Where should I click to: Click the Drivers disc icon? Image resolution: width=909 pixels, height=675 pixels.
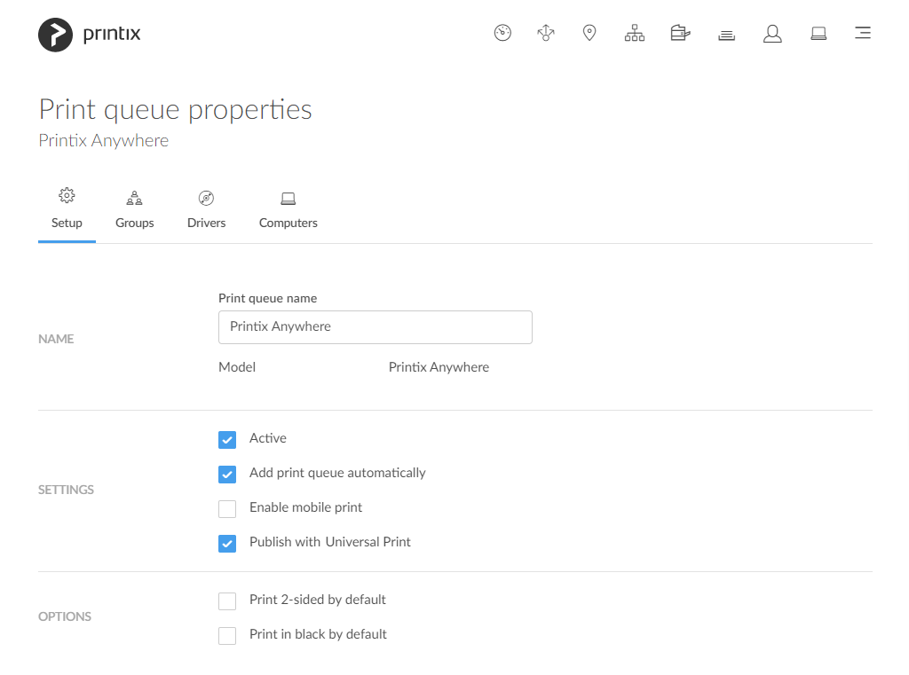tap(206, 198)
